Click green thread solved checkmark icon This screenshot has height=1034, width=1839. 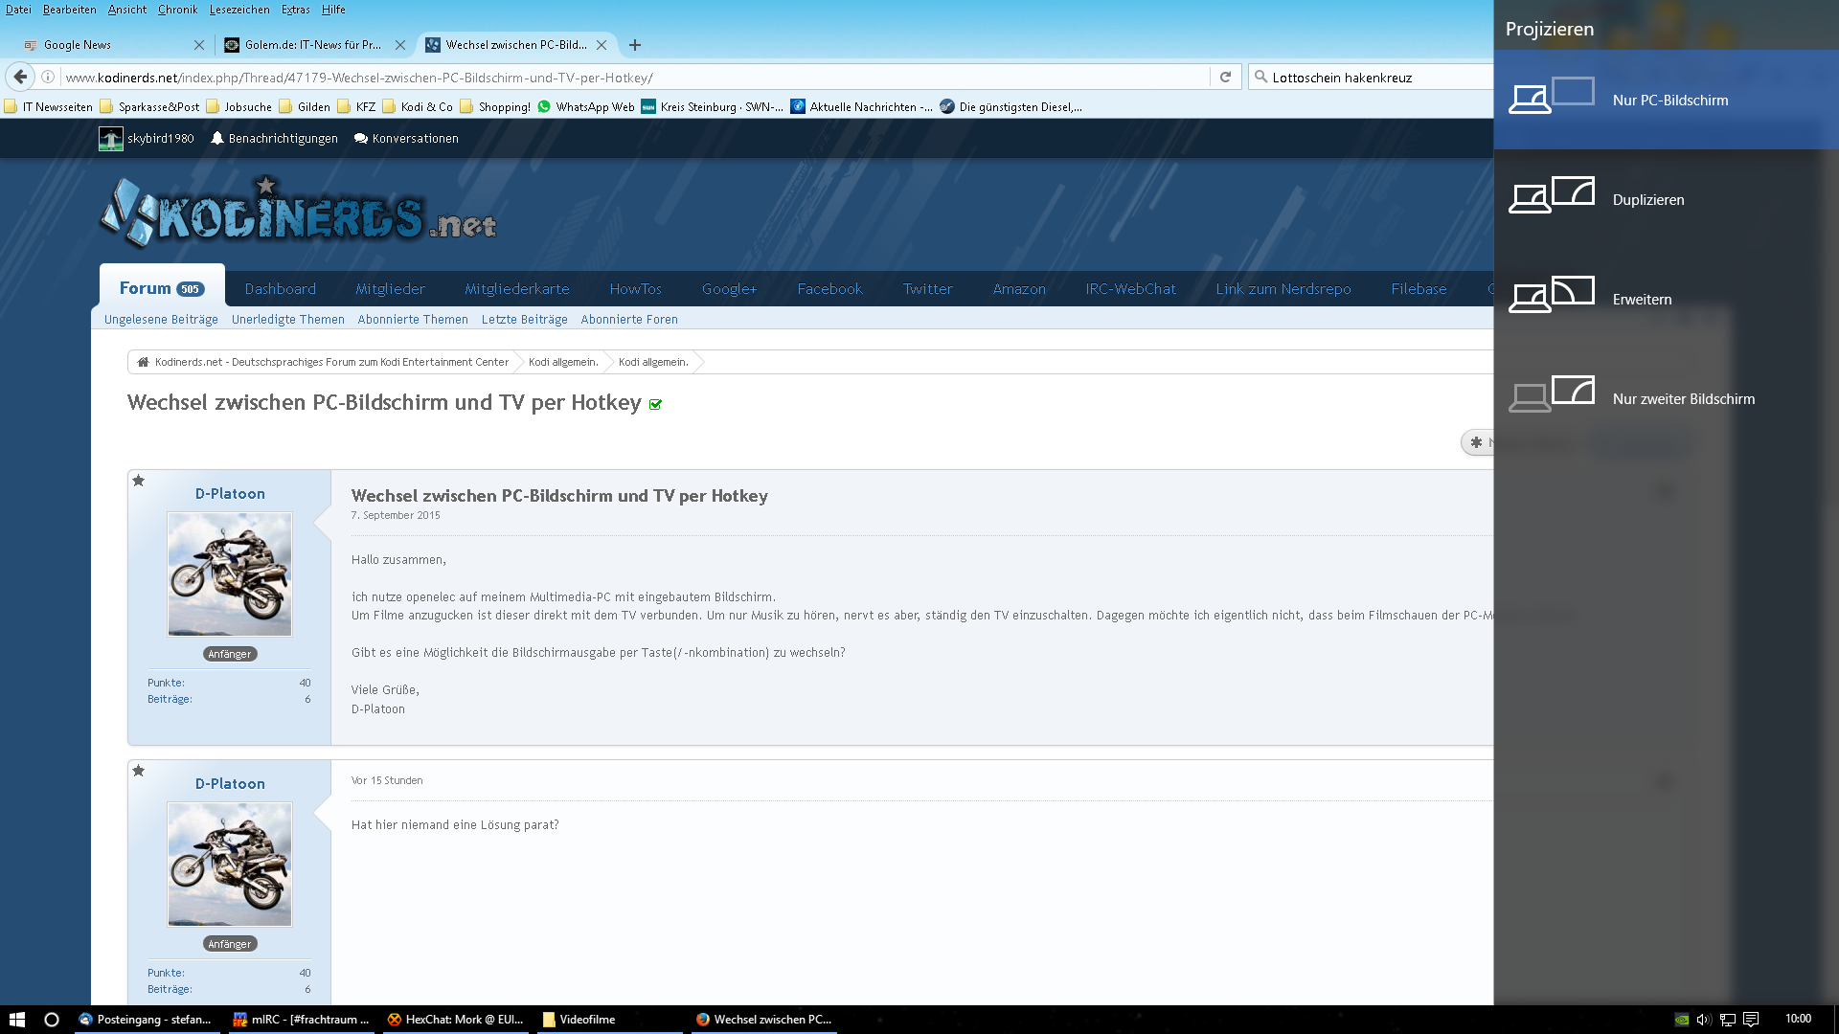[656, 404]
